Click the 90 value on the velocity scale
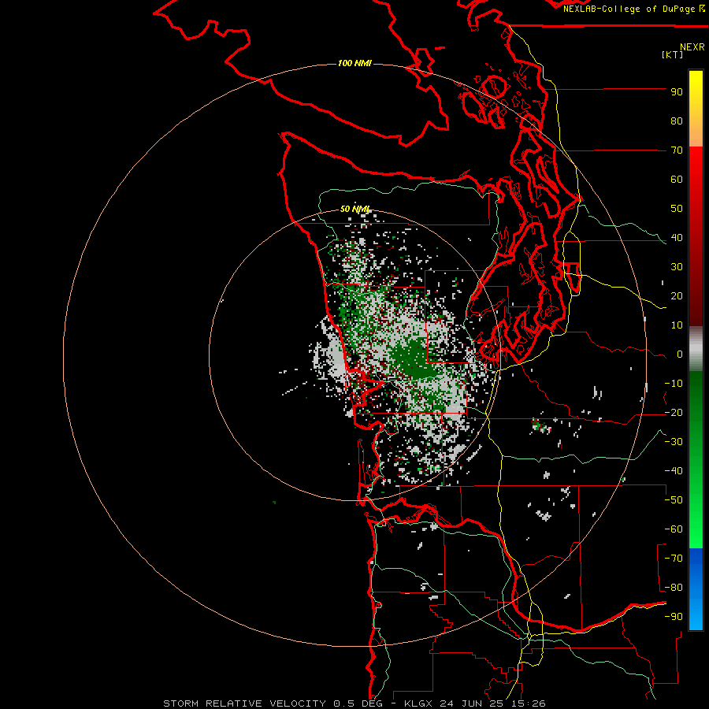 [x=677, y=92]
